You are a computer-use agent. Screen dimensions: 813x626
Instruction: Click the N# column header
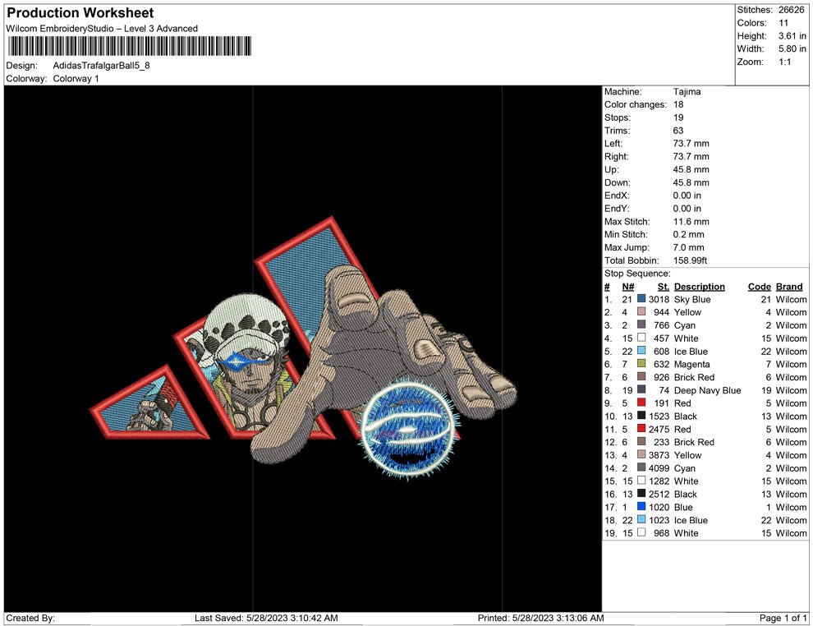[x=628, y=287]
